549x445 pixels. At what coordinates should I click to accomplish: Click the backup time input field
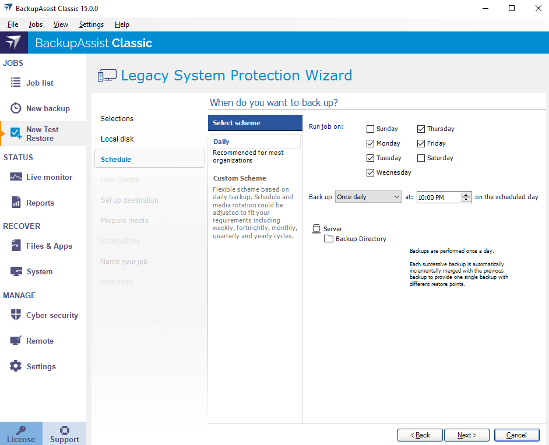[438, 197]
